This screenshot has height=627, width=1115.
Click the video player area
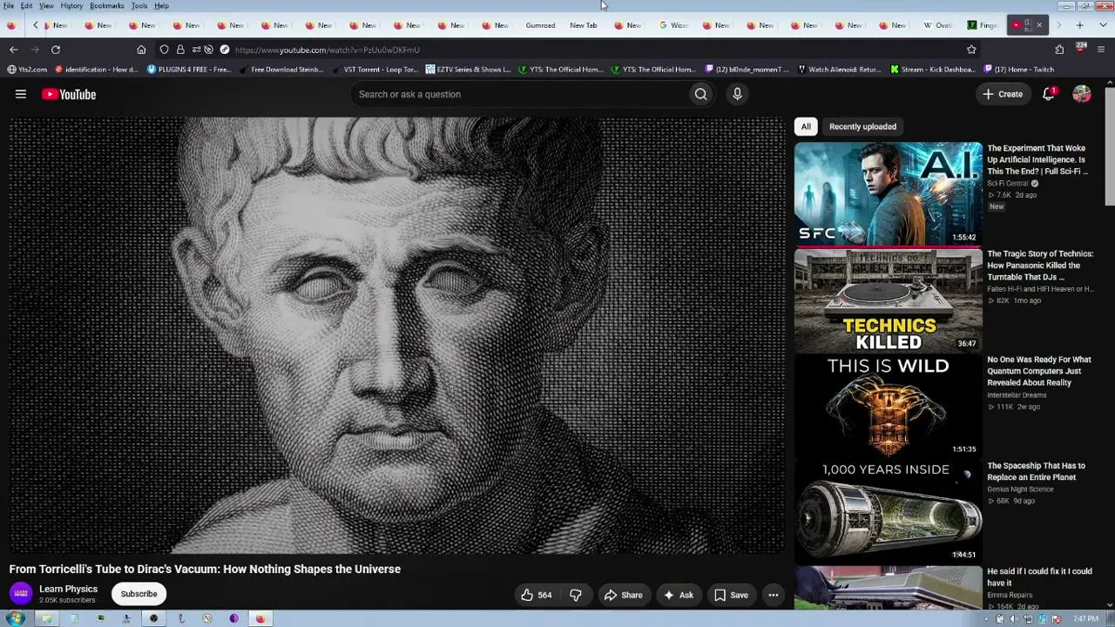(x=397, y=335)
